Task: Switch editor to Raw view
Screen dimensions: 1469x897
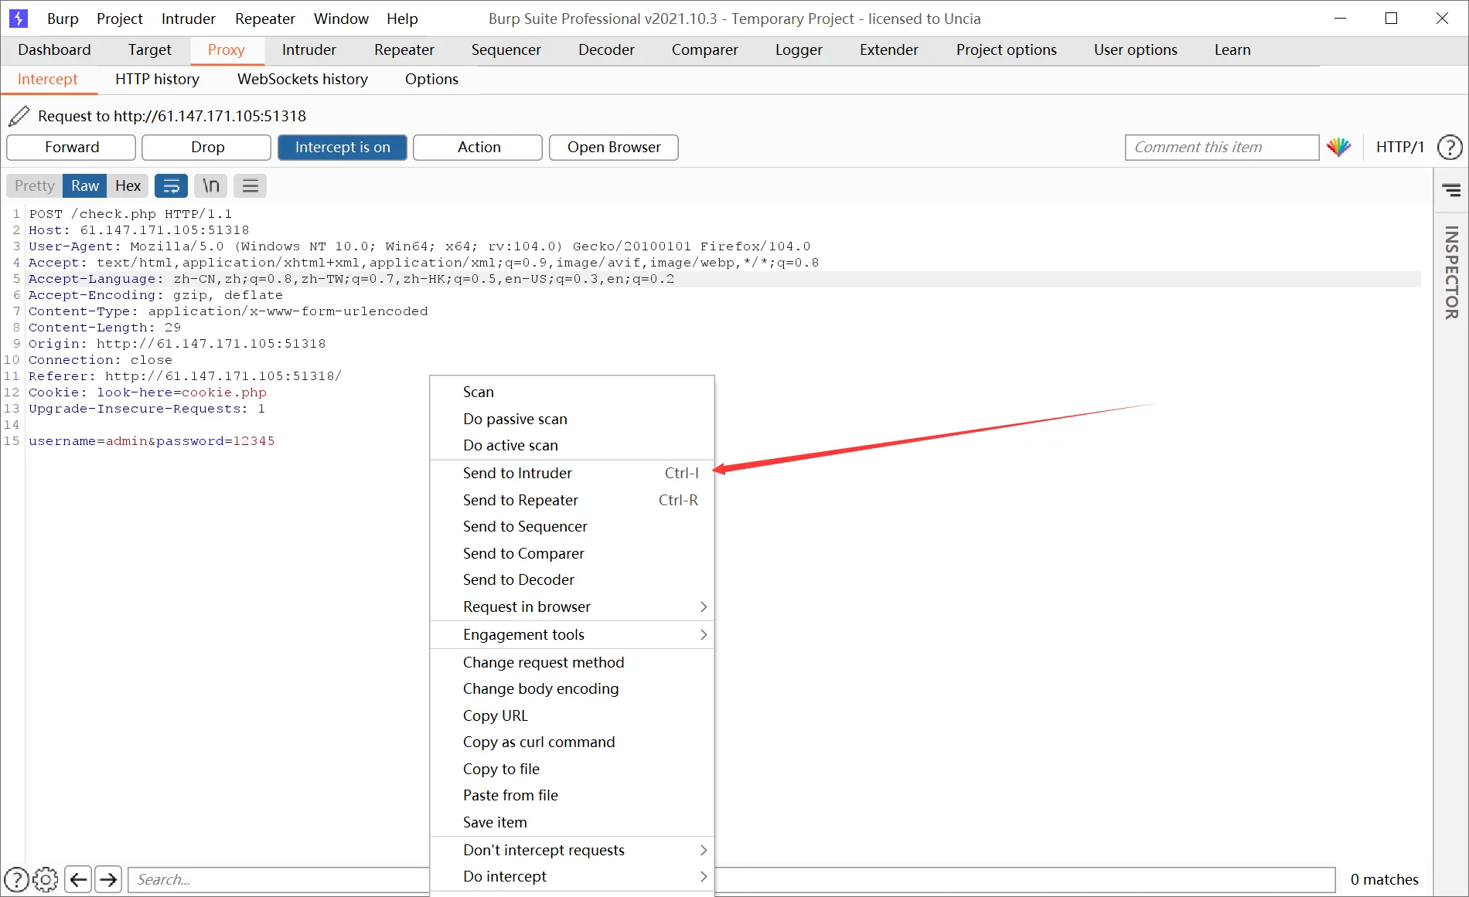Action: tap(85, 185)
